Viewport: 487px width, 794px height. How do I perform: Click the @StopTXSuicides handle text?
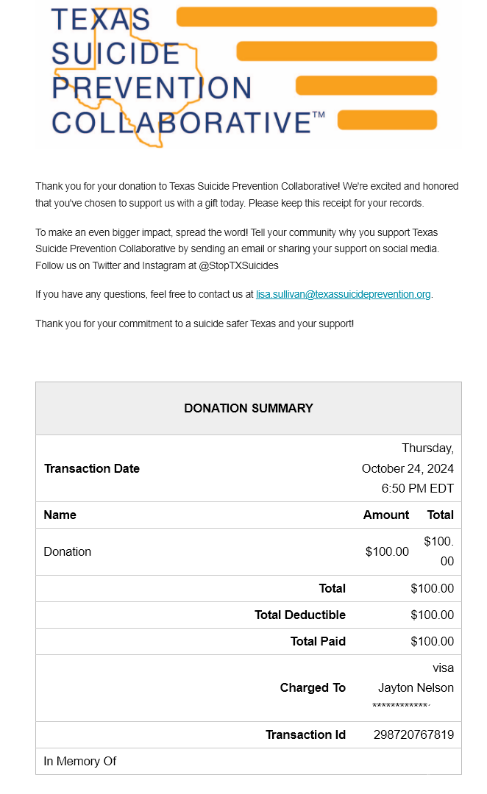[239, 265]
